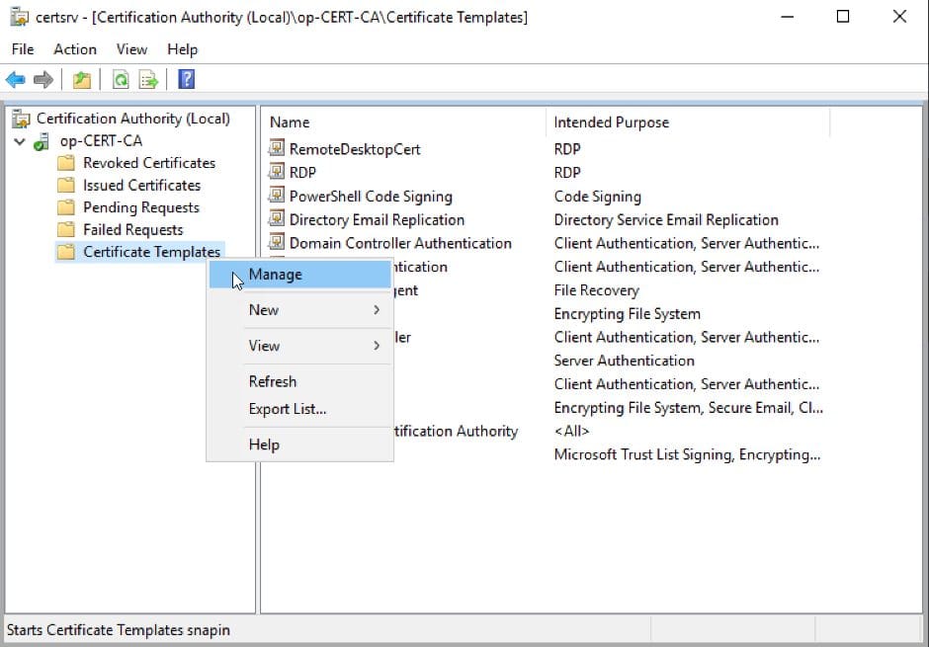This screenshot has width=929, height=647.
Task: Click the PowerShell Code Signing template icon
Action: coord(276,195)
